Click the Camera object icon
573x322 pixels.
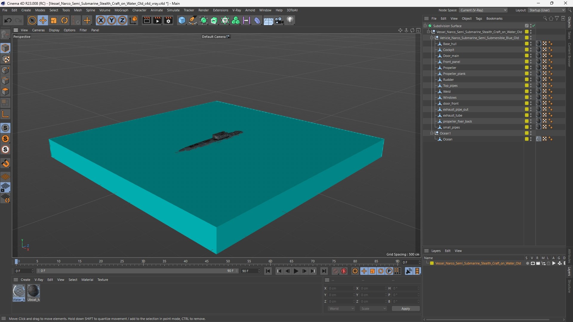coord(279,20)
